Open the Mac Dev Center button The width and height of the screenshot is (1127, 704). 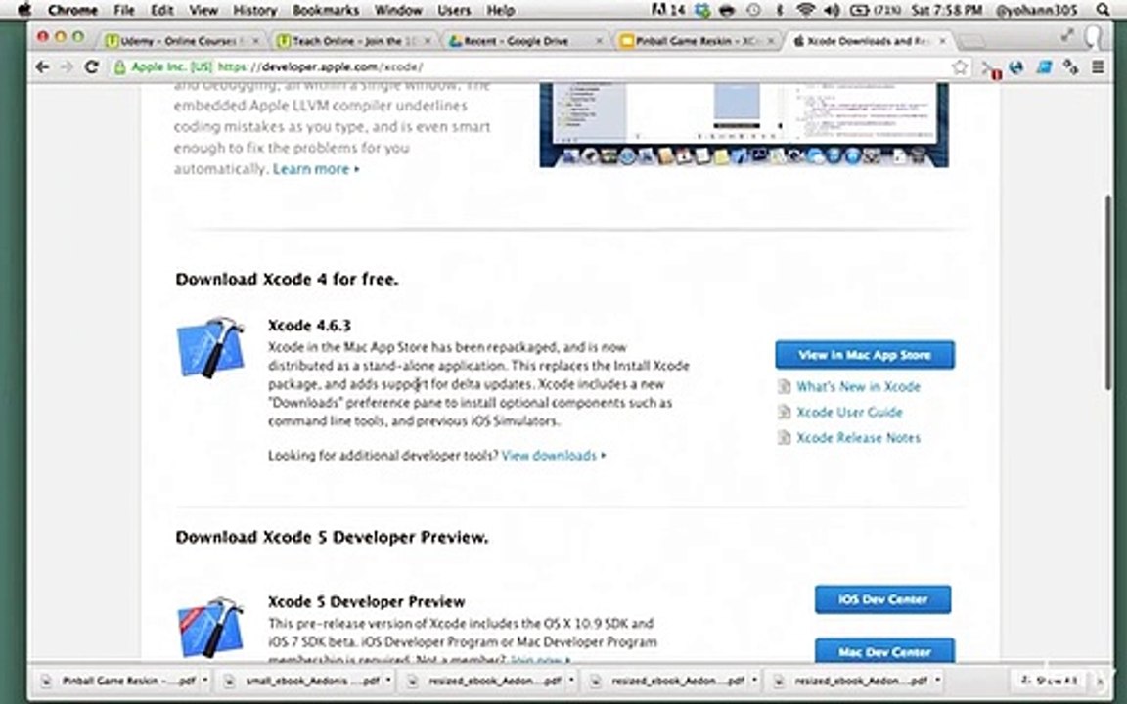(884, 651)
